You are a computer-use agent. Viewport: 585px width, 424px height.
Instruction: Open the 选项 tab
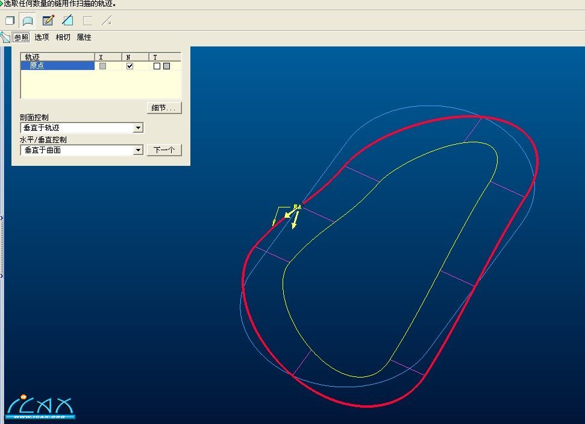(42, 37)
